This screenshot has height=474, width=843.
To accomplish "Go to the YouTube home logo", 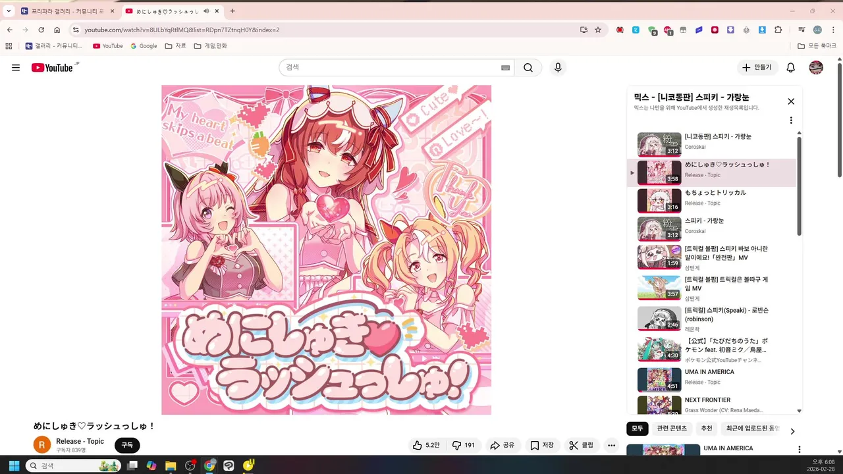I will pos(52,68).
